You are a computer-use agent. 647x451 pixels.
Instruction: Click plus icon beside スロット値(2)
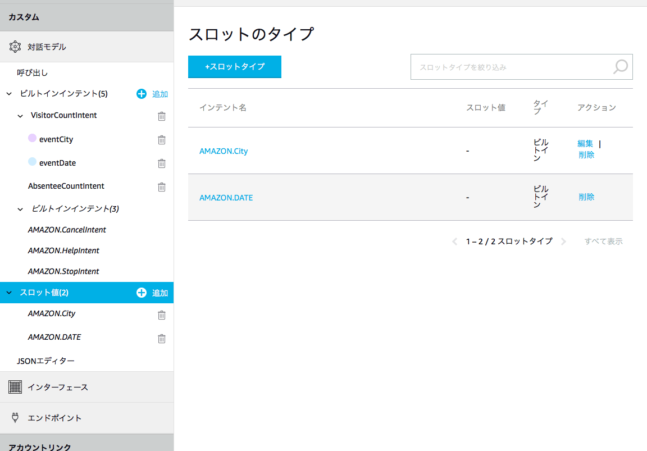point(142,293)
